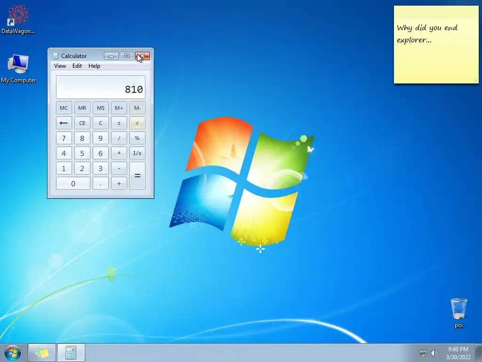Viewport: 482px width, 362px height.
Task: Open the Help menu in Calculator
Action: point(94,66)
